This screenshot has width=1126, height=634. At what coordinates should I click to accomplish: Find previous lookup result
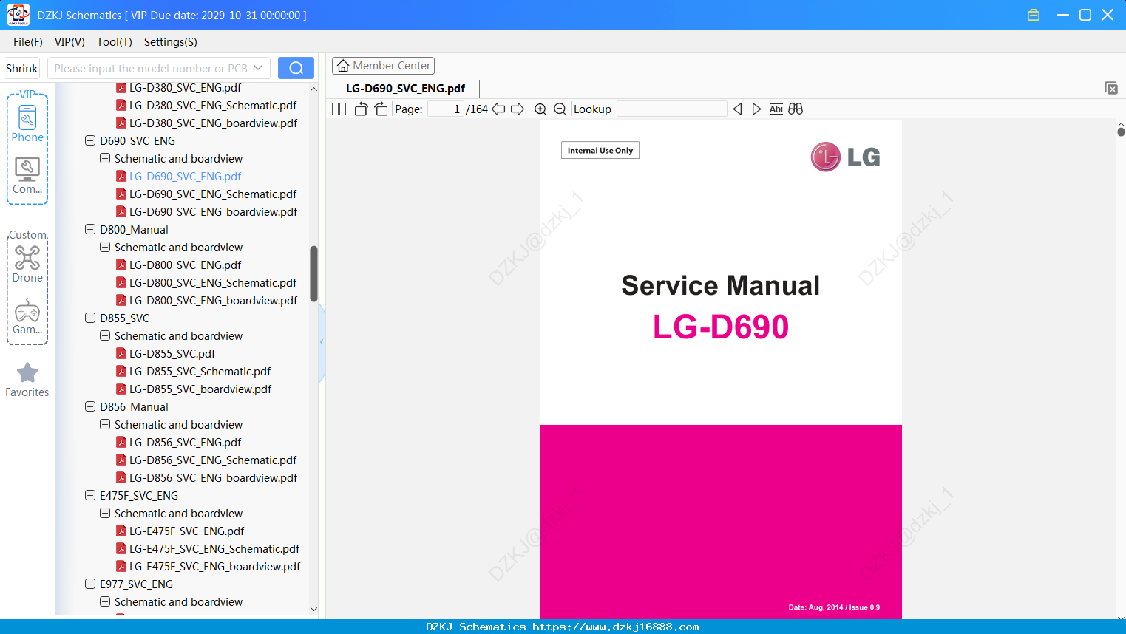[737, 109]
